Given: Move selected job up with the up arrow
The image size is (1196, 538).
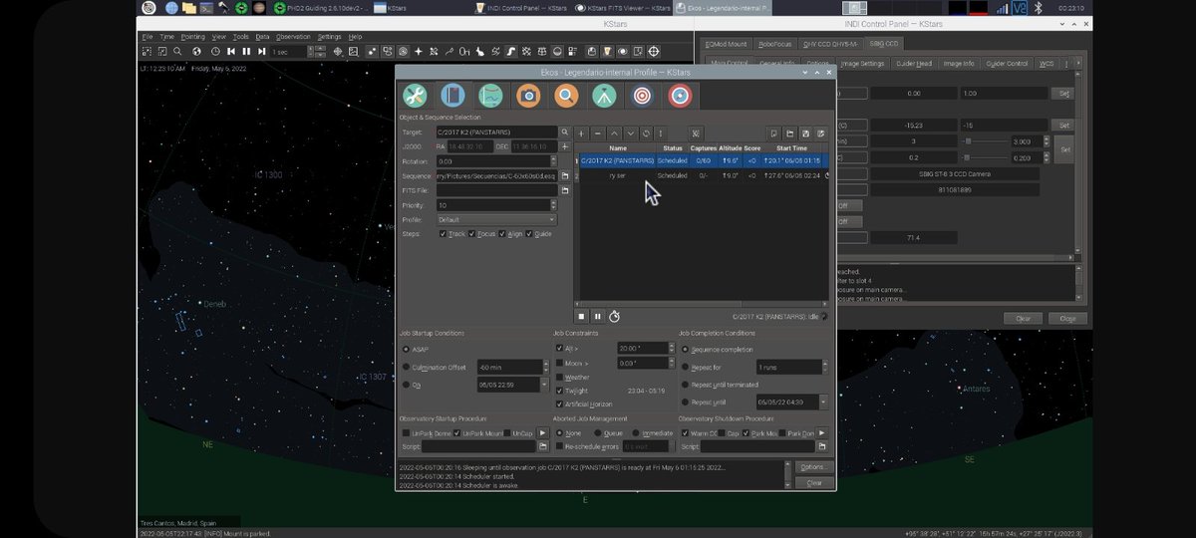Looking at the screenshot, I should coord(614,133).
